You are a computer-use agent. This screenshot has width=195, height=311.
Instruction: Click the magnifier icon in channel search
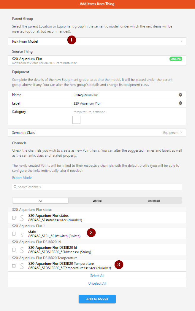(15, 187)
